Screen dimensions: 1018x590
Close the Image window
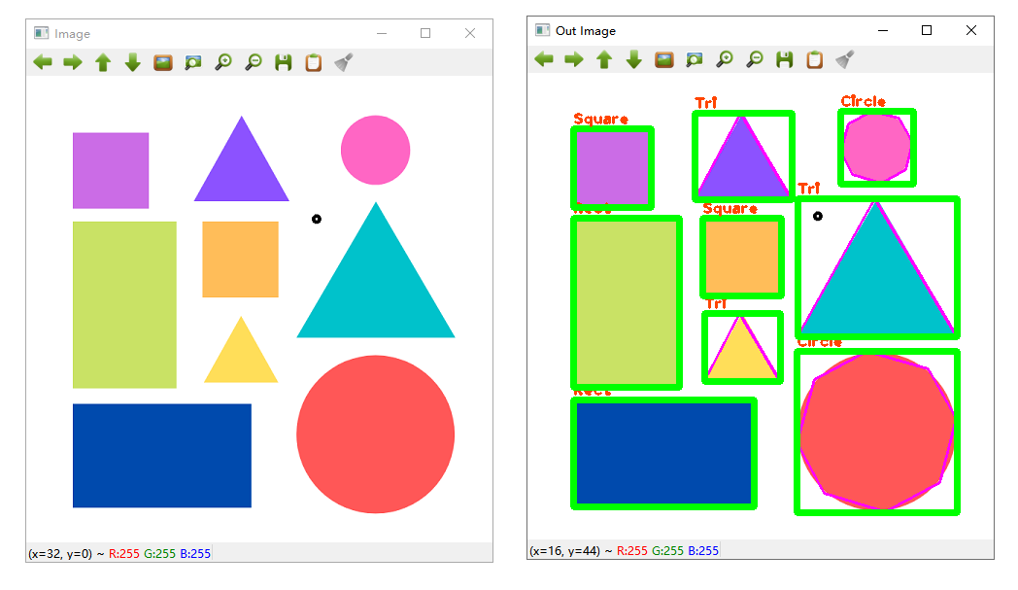click(470, 33)
